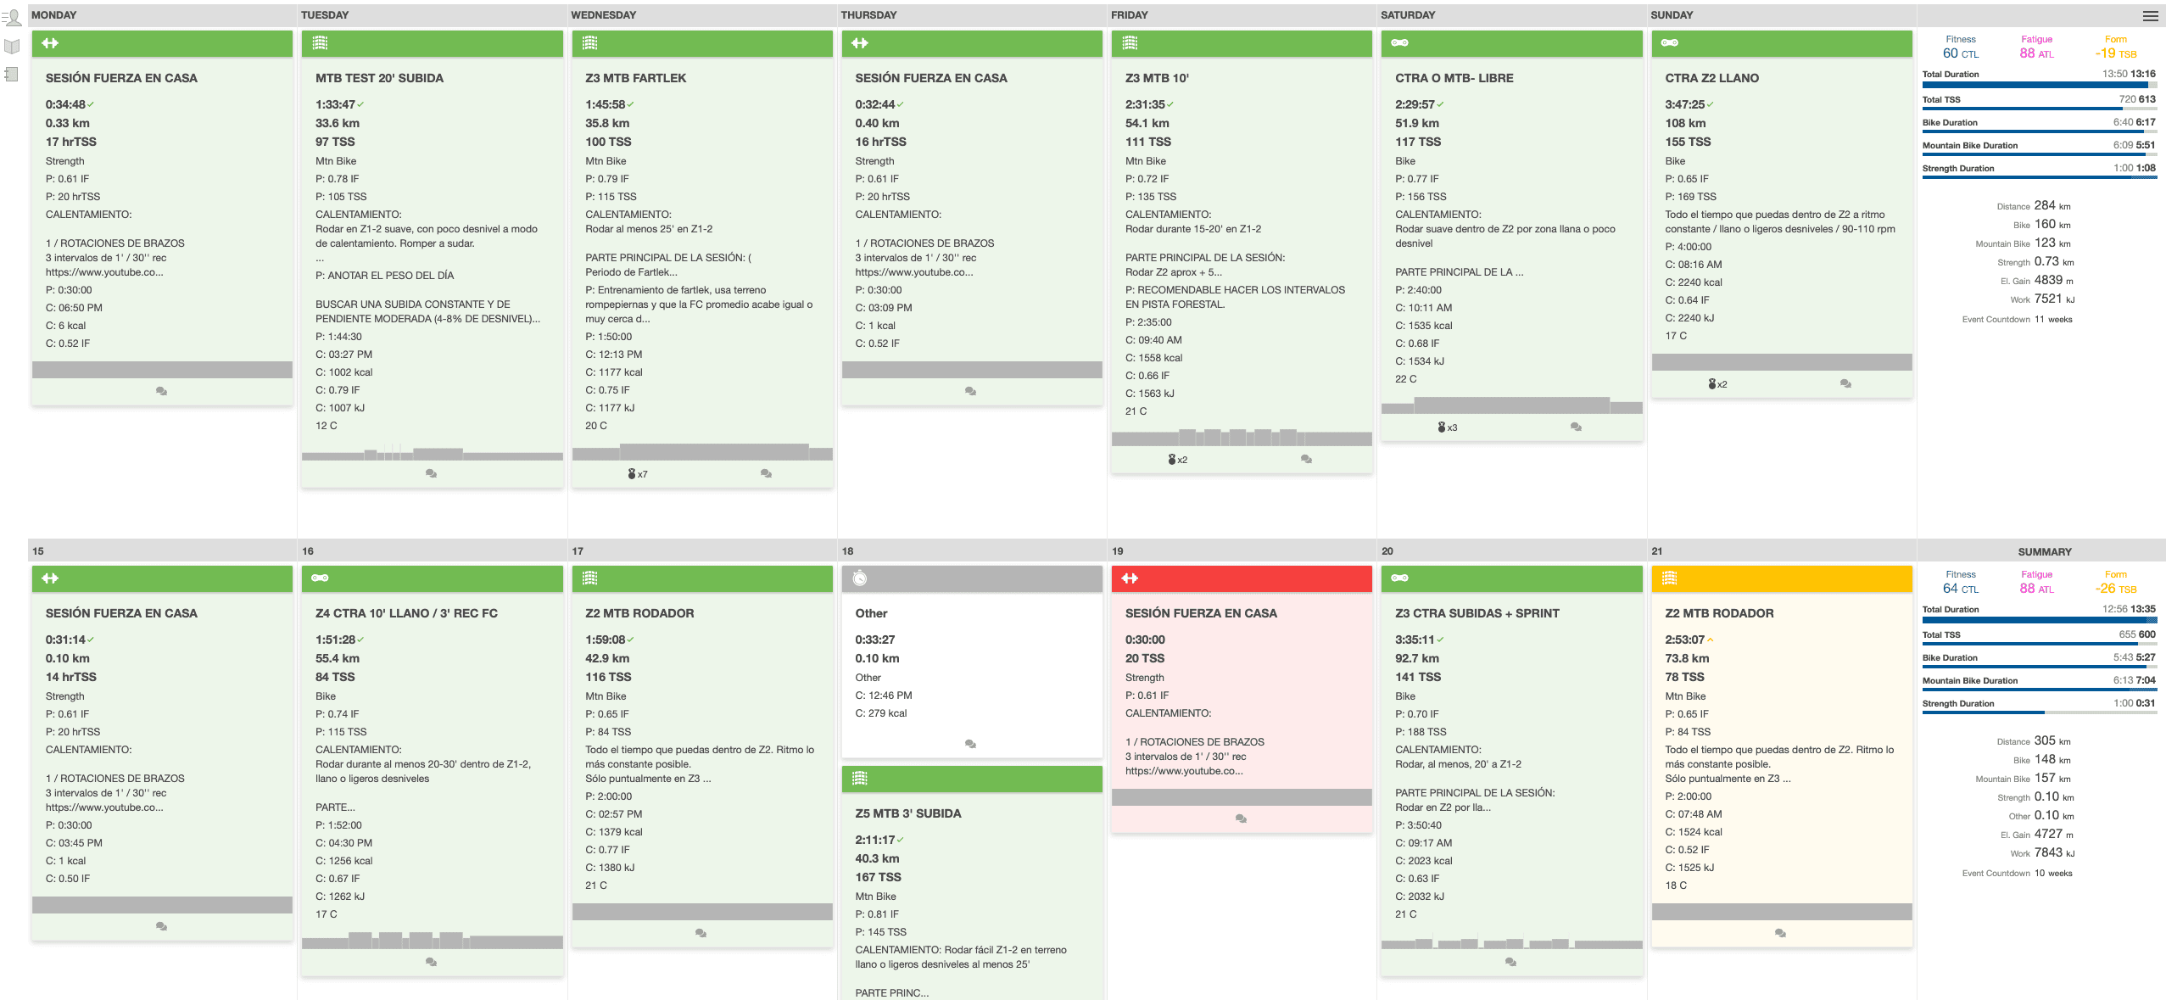Click the stopwatch icon on the Other workout

[860, 578]
